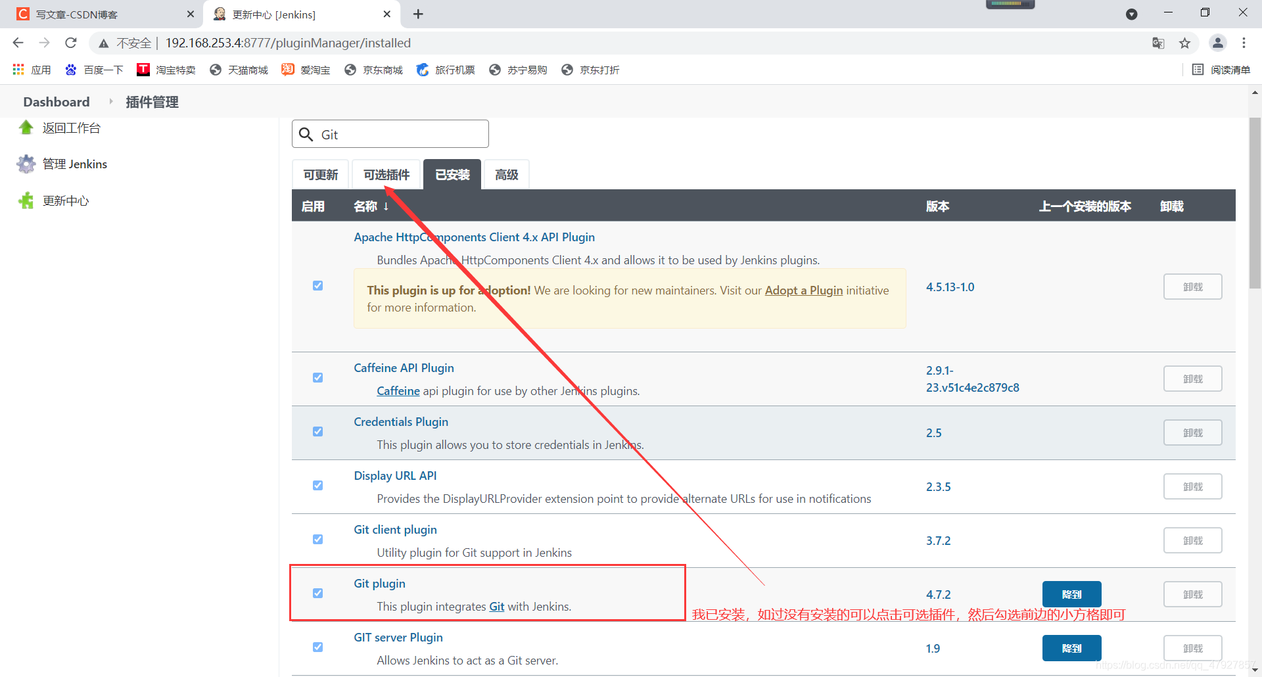
Task: Click the Dashboard breadcrumb link
Action: click(57, 102)
